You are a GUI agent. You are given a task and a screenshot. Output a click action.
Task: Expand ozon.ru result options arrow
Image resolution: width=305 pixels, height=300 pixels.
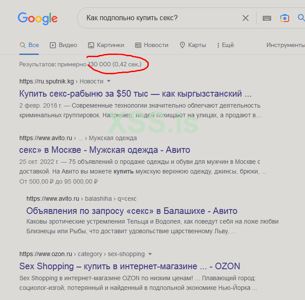(x=150, y=254)
